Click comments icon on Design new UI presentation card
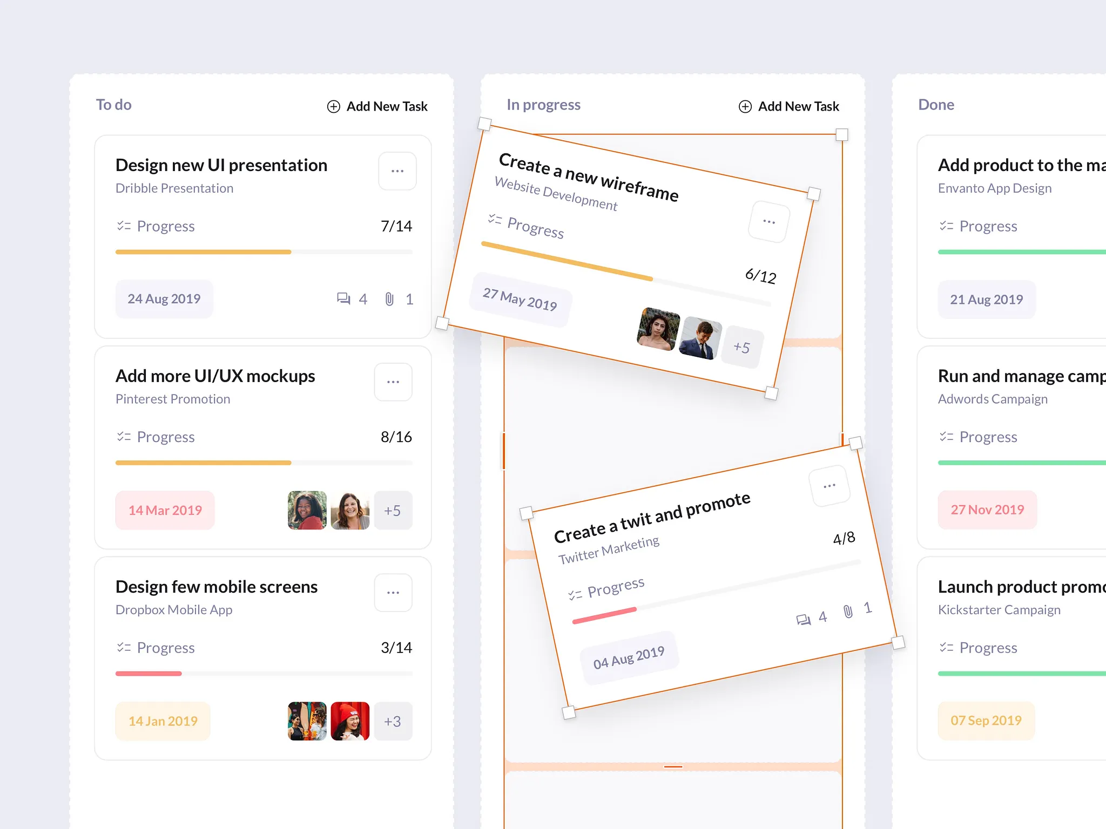Viewport: 1106px width, 829px height. point(343,299)
